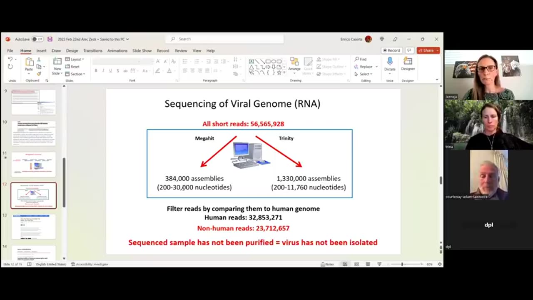Switch to the Animations tab
533x300 pixels.
(117, 51)
